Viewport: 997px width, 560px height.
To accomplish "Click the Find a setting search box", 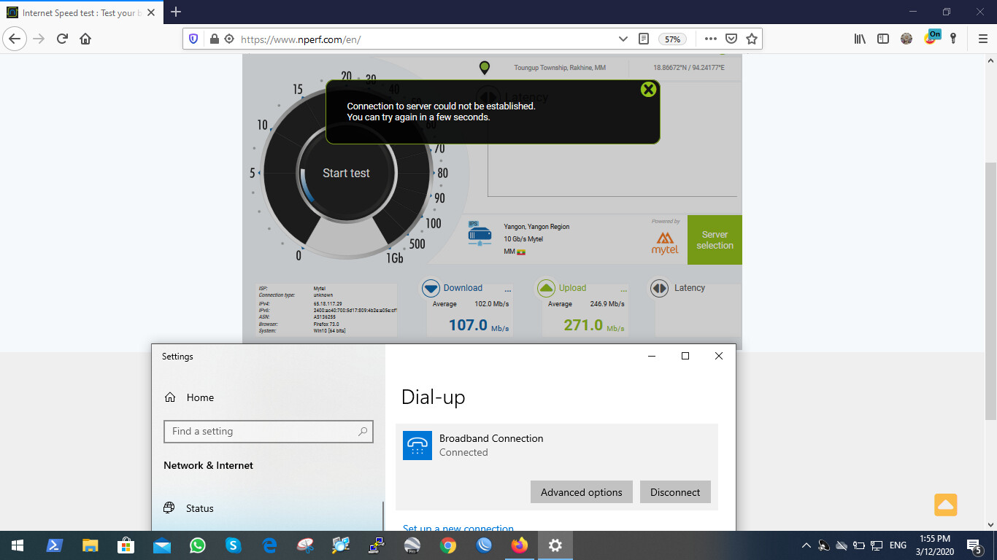I will click(x=268, y=432).
